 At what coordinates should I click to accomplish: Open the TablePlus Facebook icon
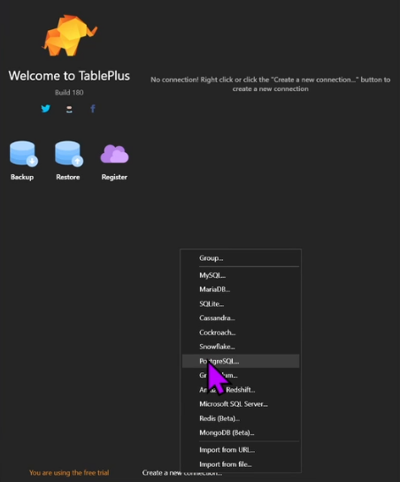pos(93,109)
